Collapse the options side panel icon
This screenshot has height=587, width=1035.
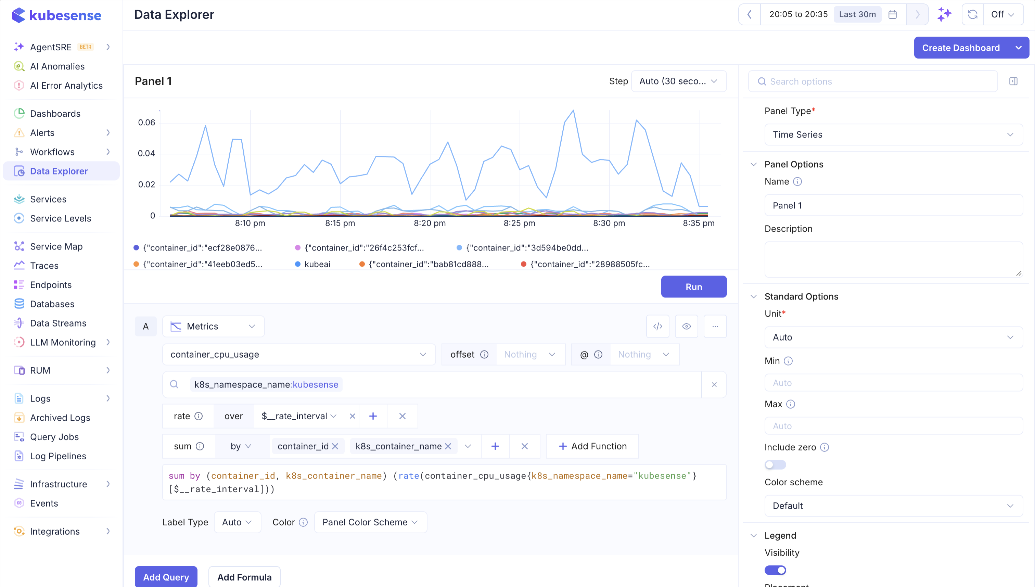[1013, 81]
